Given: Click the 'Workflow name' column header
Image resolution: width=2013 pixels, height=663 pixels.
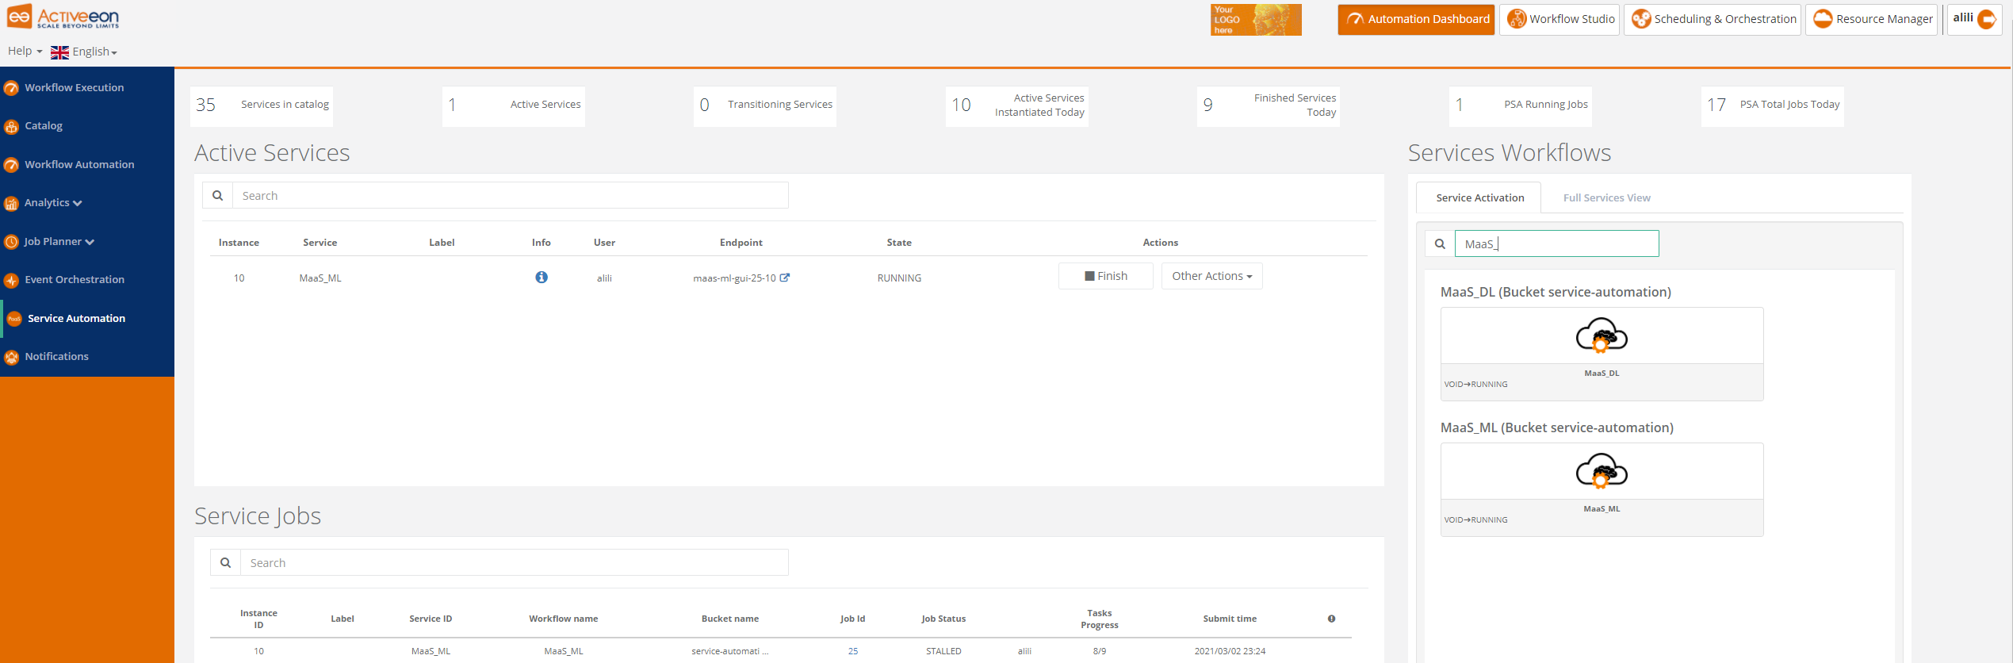Looking at the screenshot, I should 564,619.
